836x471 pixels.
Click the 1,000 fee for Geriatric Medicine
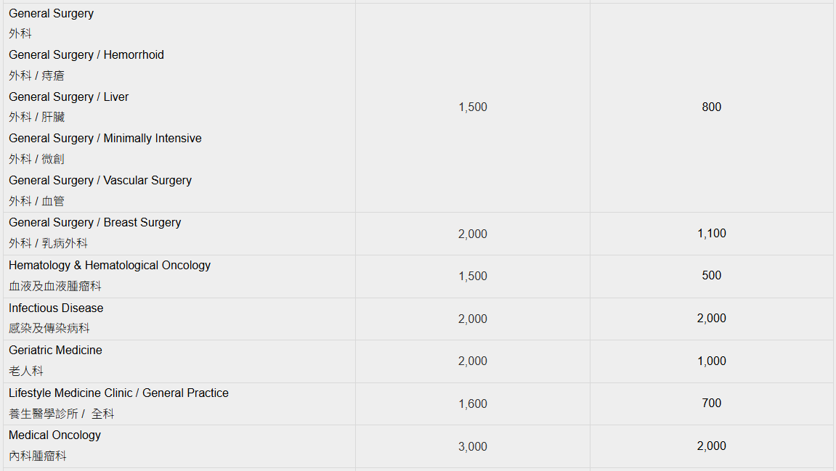click(711, 361)
